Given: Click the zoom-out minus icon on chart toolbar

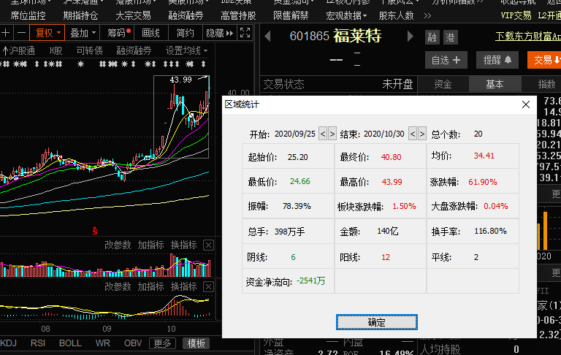Looking at the screenshot, I should (21, 33).
